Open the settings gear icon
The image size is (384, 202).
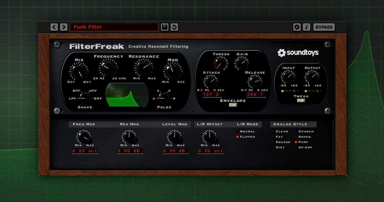click(297, 27)
